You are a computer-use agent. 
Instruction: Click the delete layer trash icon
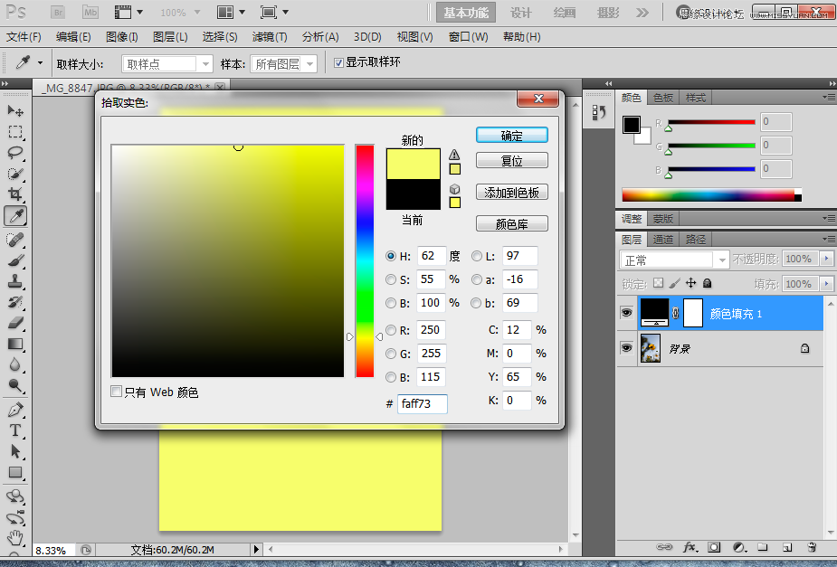click(812, 547)
